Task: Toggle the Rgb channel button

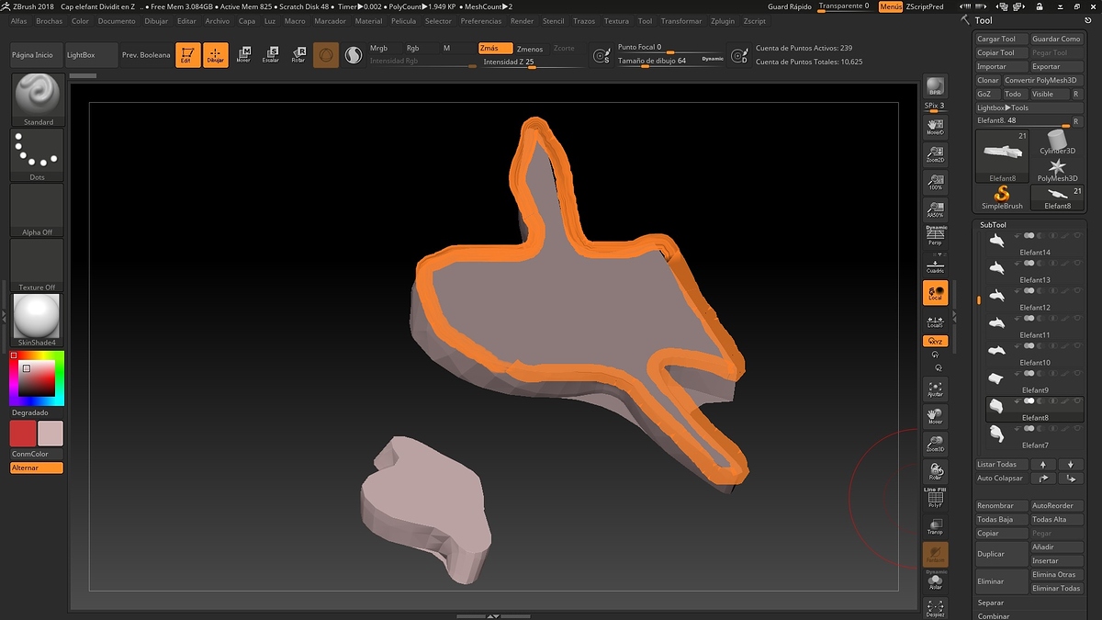Action: click(412, 48)
